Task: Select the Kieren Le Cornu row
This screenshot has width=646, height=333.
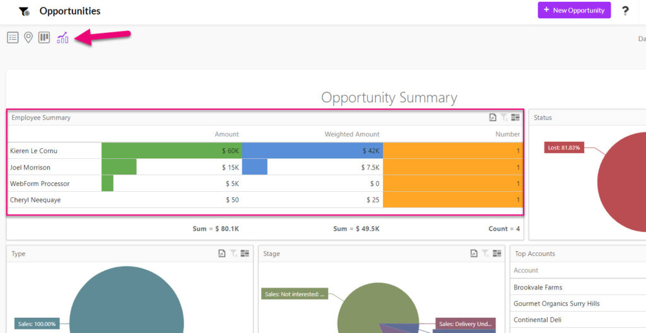Action: tap(265, 151)
